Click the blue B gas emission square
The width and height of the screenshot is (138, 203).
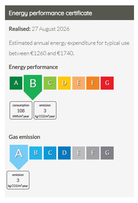click(x=36, y=153)
